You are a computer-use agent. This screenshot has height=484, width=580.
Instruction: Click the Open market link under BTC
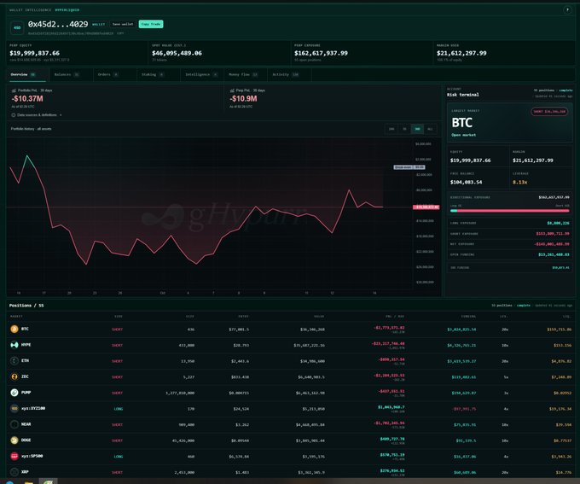coord(463,135)
